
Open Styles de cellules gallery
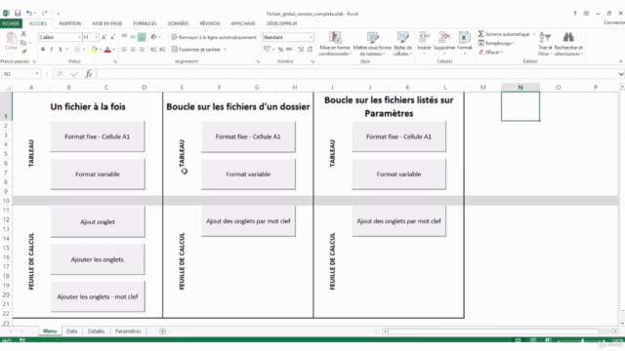(x=402, y=43)
